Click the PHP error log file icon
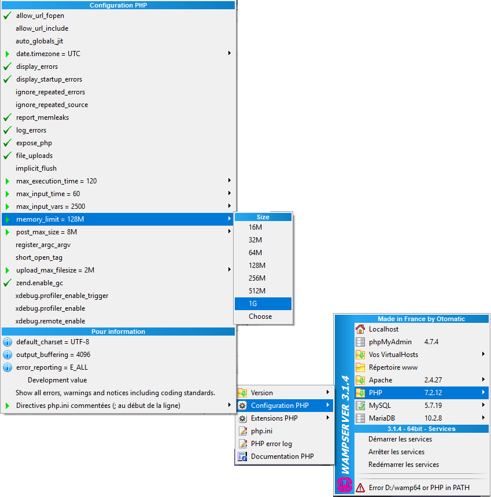 (x=242, y=443)
